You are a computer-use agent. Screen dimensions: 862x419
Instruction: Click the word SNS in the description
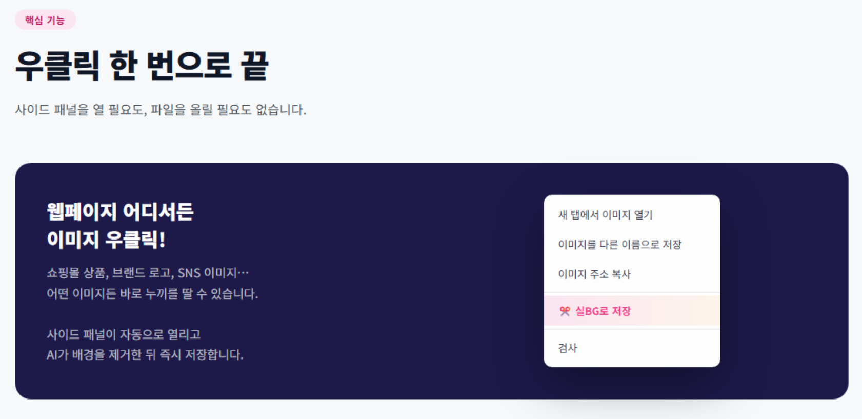coord(189,273)
